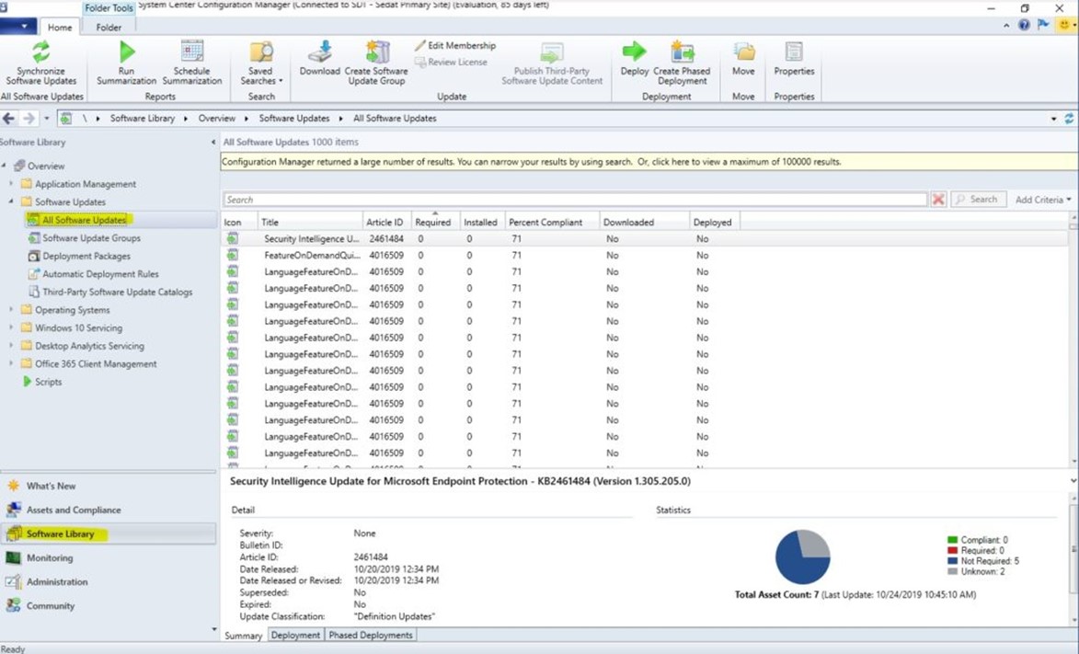Click inside the Search input field

pyautogui.click(x=575, y=200)
